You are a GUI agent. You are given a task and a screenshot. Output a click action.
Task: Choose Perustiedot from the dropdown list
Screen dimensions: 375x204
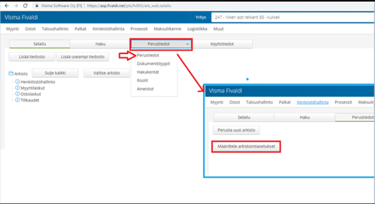click(148, 55)
